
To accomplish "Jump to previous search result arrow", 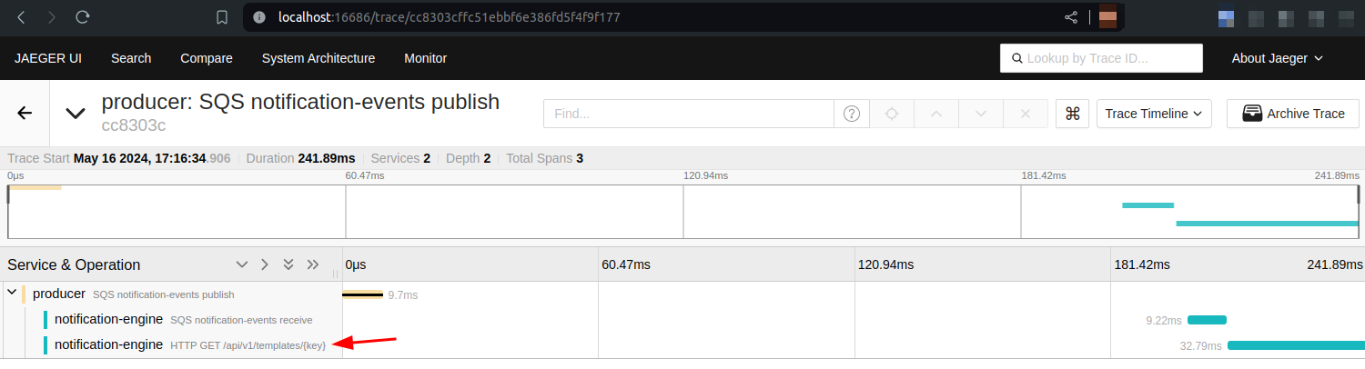I will click(936, 114).
